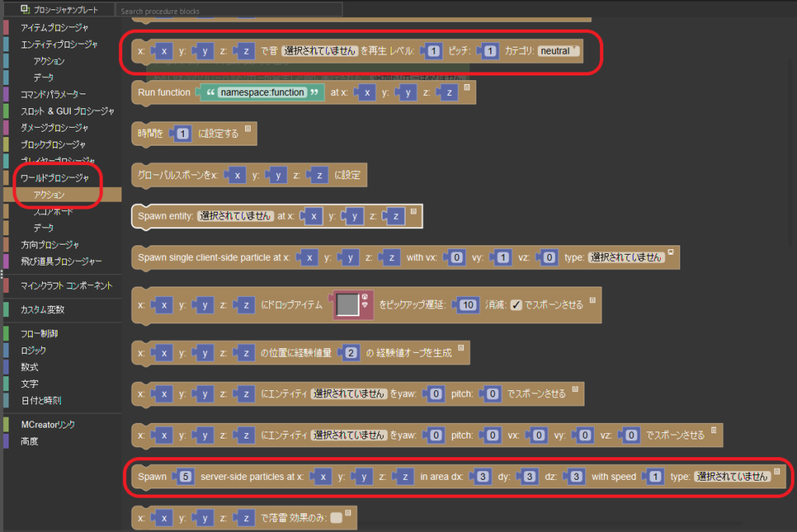Click note icon on client-side particle block
This screenshot has width=797, height=532.
point(671,252)
